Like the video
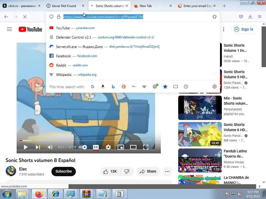The height and width of the screenshot is (199, 266). pos(110,172)
